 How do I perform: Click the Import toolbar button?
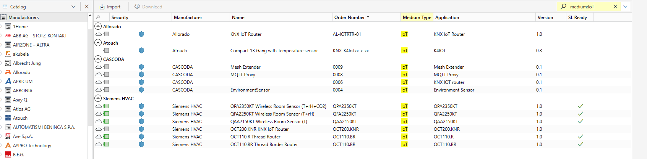click(110, 6)
